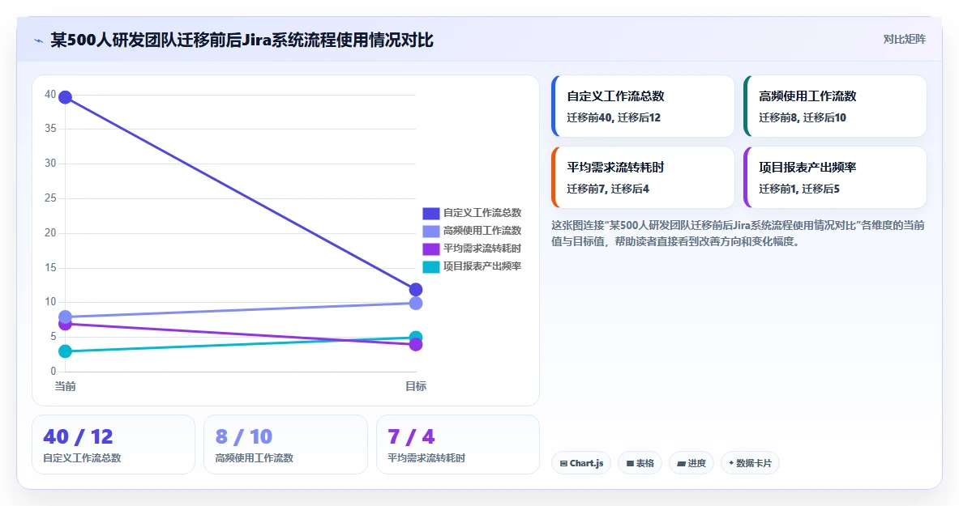Click the y-axis label 25
The image size is (959, 506).
(50, 198)
